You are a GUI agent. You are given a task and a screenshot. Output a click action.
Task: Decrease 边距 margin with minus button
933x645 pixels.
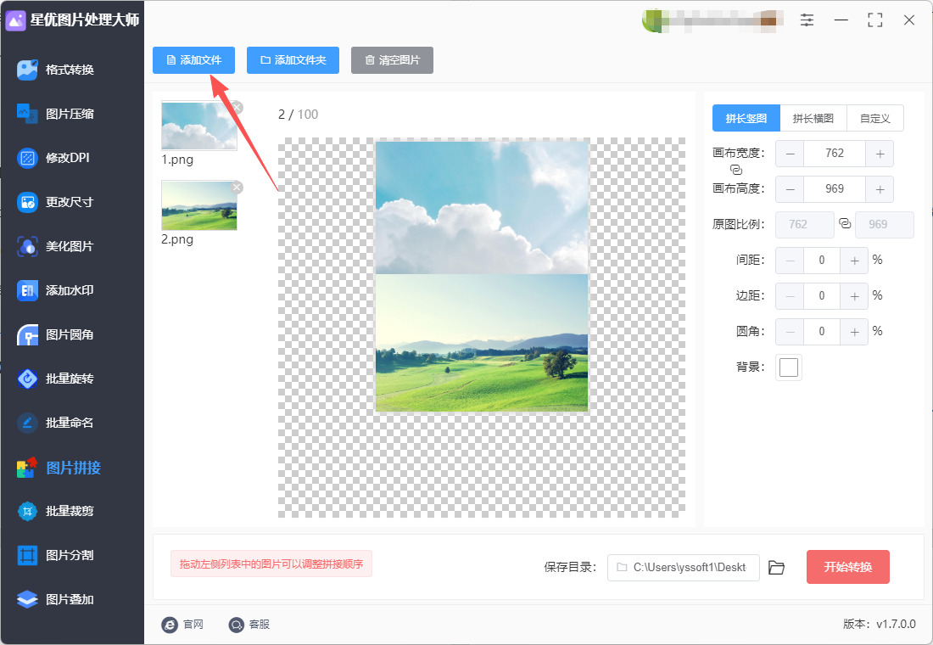click(x=791, y=296)
